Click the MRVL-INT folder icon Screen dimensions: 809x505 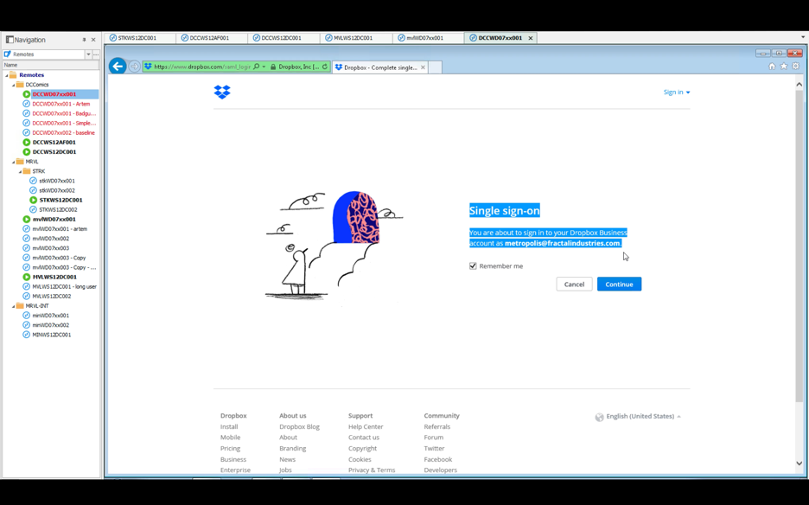(20, 306)
